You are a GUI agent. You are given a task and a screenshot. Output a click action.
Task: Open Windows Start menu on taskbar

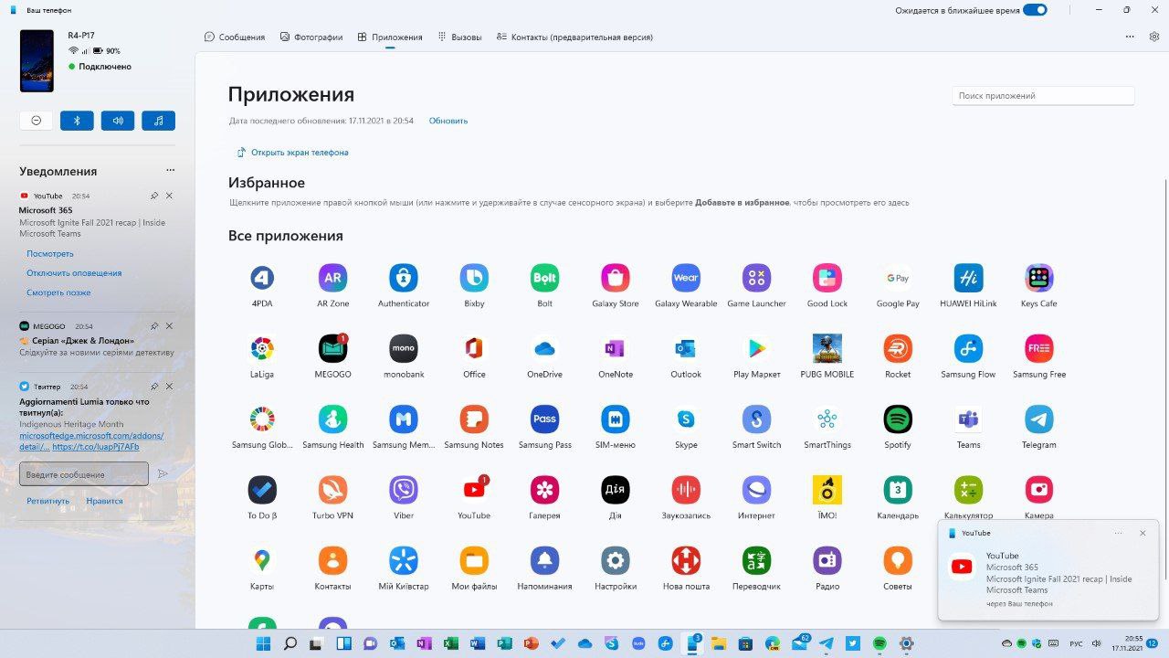263,643
